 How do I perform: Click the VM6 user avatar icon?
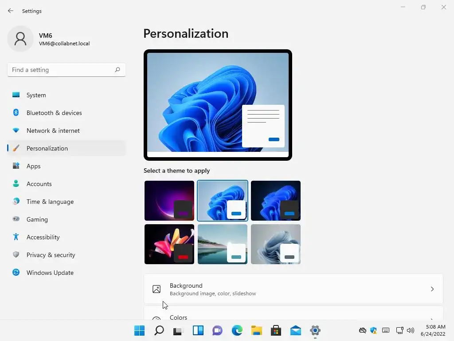click(20, 39)
